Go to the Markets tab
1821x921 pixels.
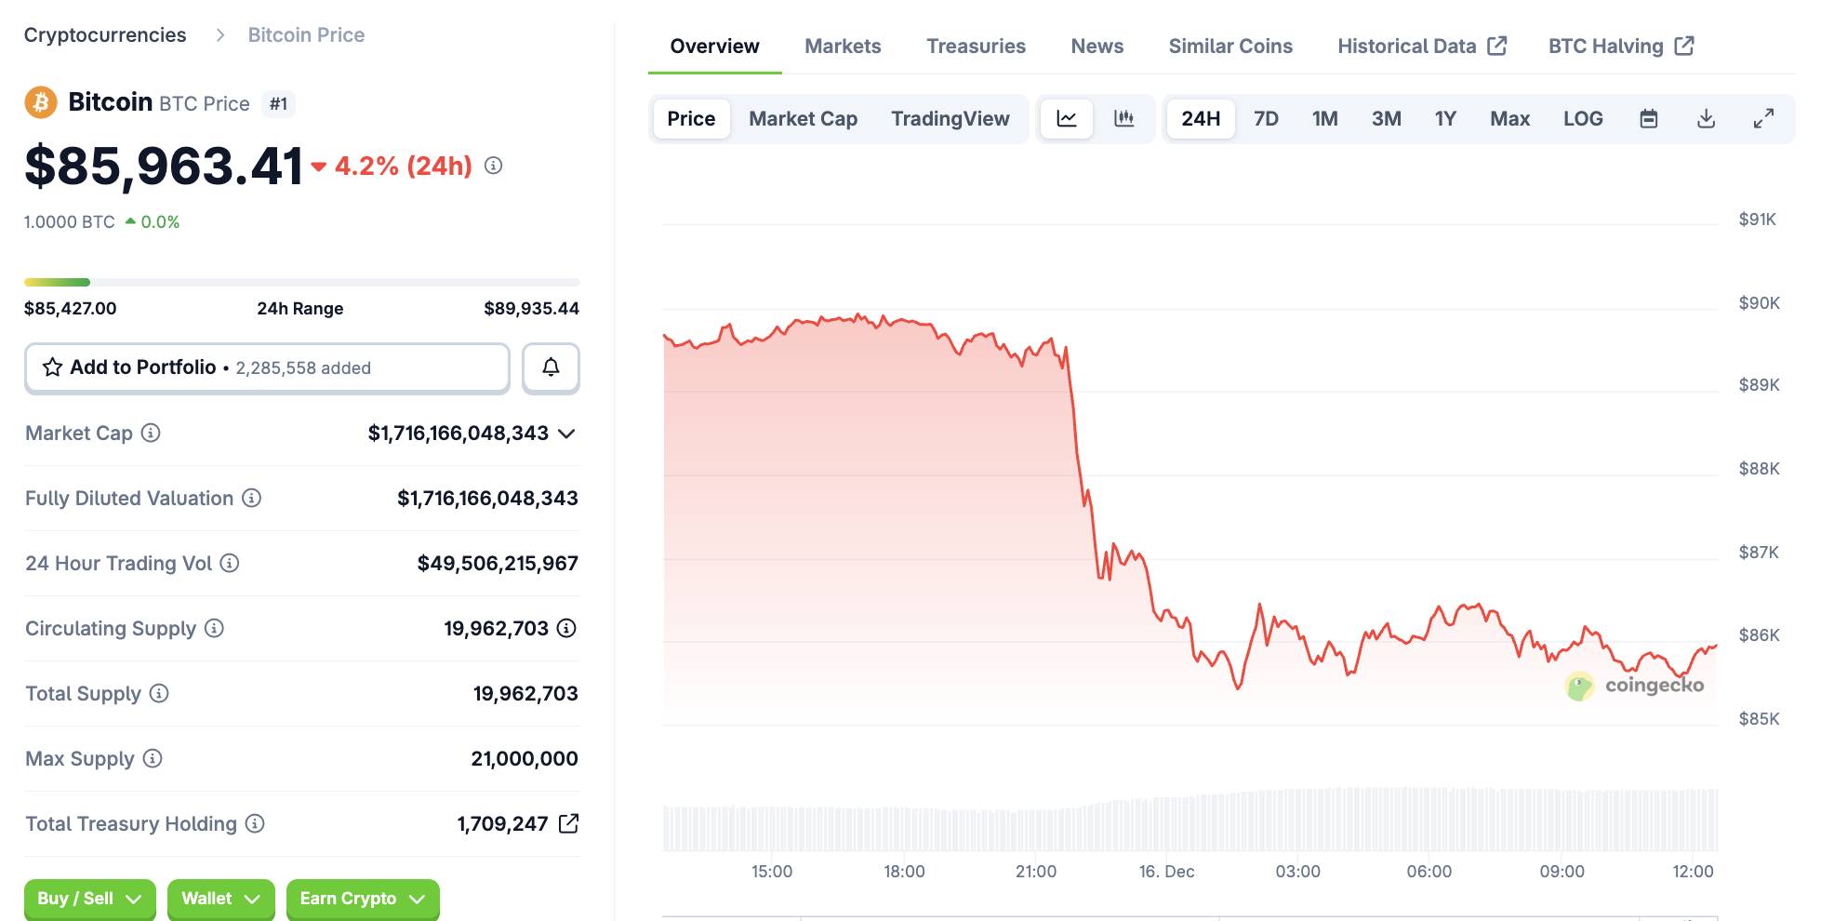[843, 46]
